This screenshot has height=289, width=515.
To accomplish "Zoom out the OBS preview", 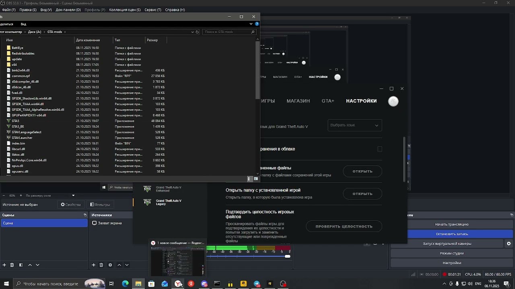I will point(4,195).
